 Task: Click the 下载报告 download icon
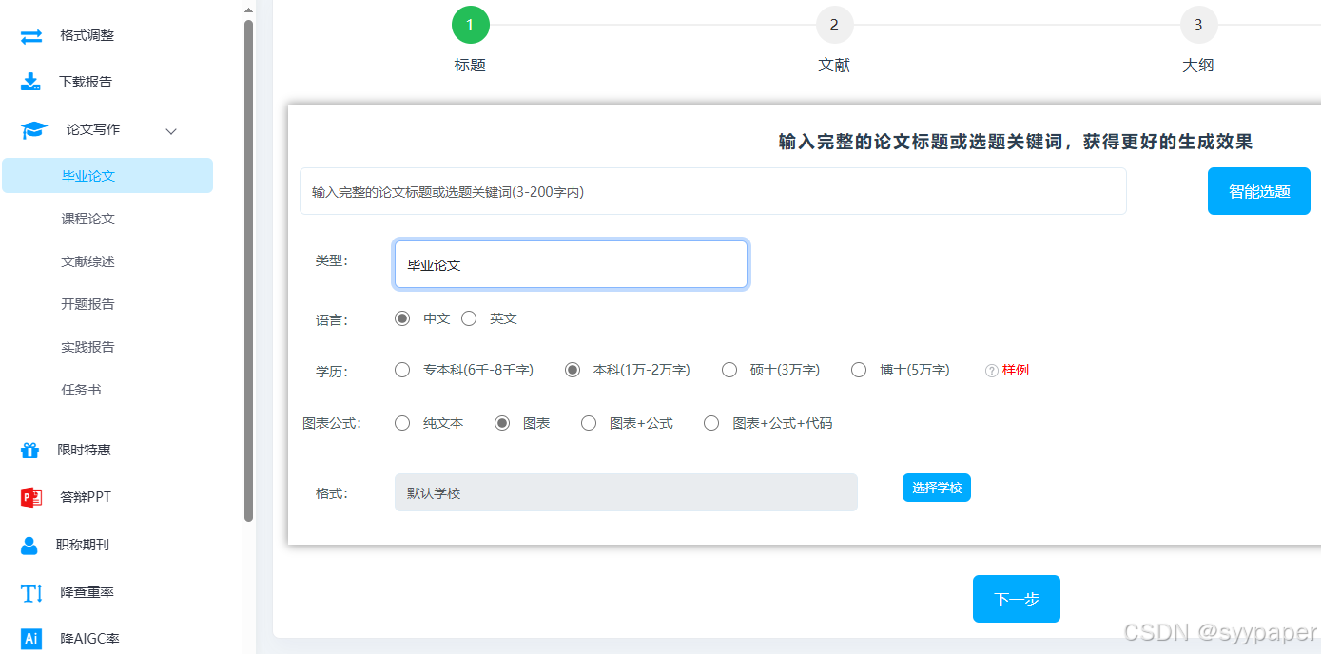pos(31,82)
